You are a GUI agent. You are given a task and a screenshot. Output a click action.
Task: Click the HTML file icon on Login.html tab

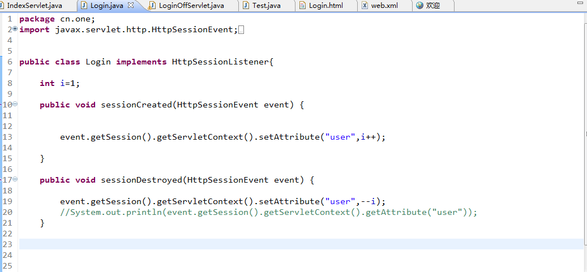[302, 6]
